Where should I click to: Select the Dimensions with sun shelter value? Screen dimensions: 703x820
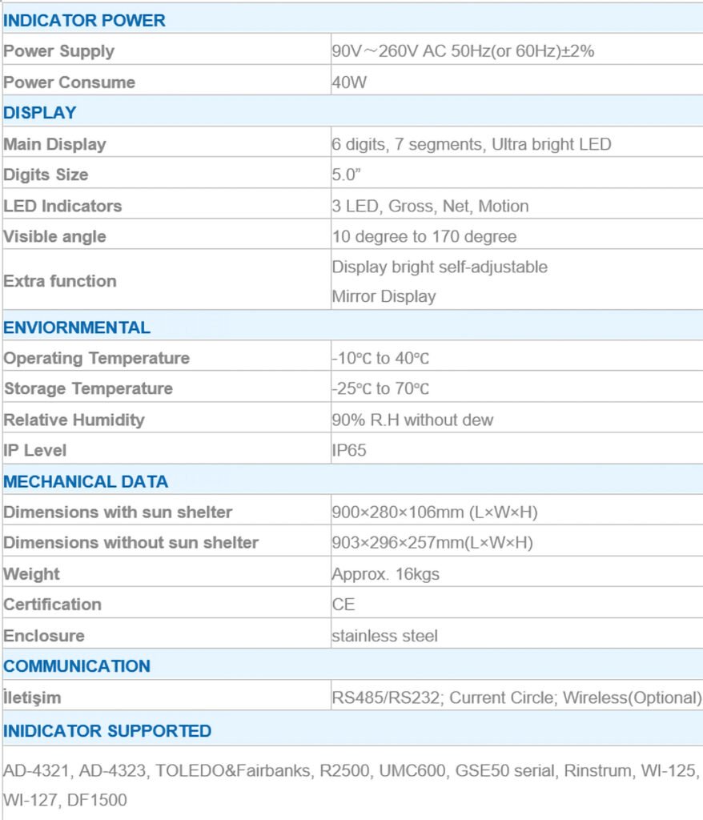[432, 512]
